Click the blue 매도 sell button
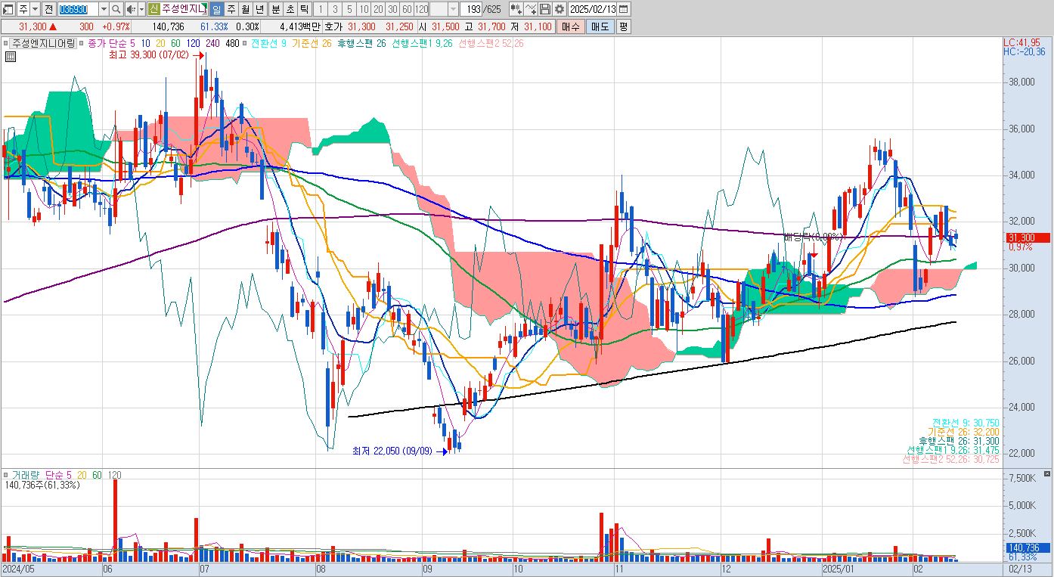 [600, 26]
